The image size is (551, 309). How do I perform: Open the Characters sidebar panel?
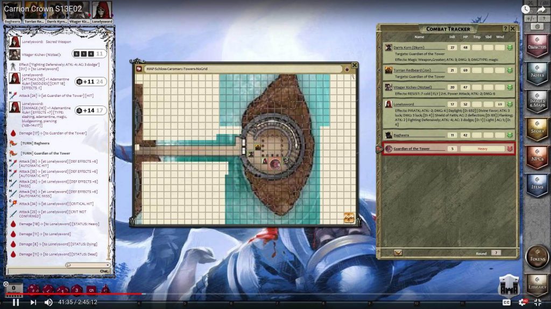(537, 45)
